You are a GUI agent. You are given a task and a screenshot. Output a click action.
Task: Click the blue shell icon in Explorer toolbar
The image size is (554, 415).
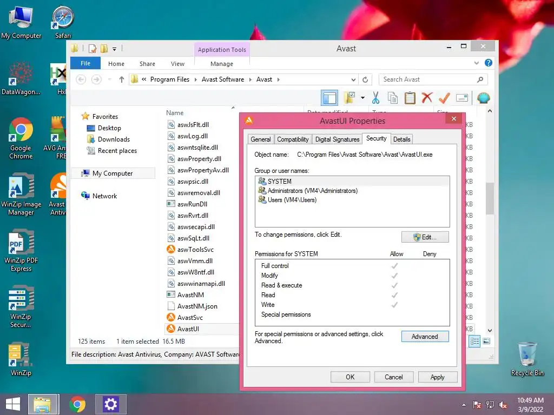(483, 98)
